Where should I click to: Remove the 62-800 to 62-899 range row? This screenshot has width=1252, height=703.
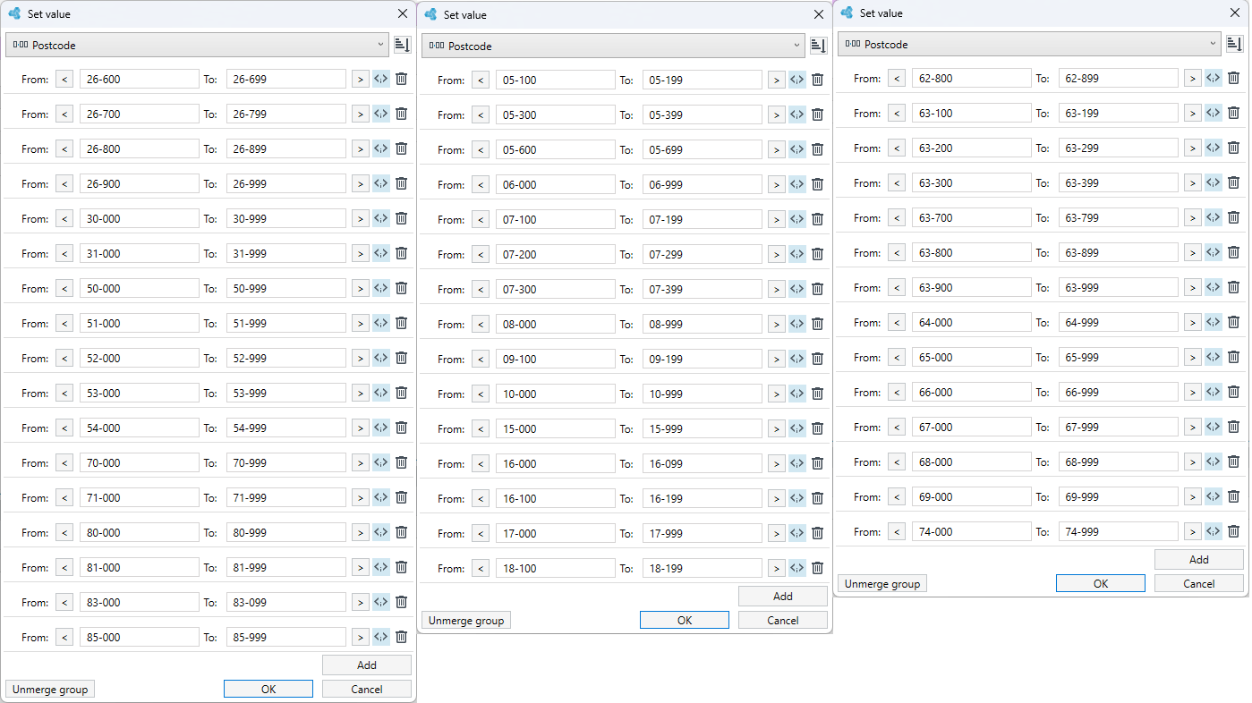pyautogui.click(x=1233, y=78)
